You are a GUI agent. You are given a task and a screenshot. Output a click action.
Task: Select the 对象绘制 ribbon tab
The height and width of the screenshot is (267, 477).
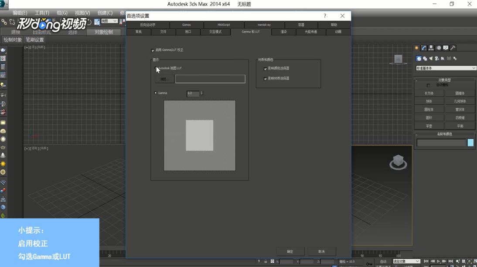click(104, 32)
